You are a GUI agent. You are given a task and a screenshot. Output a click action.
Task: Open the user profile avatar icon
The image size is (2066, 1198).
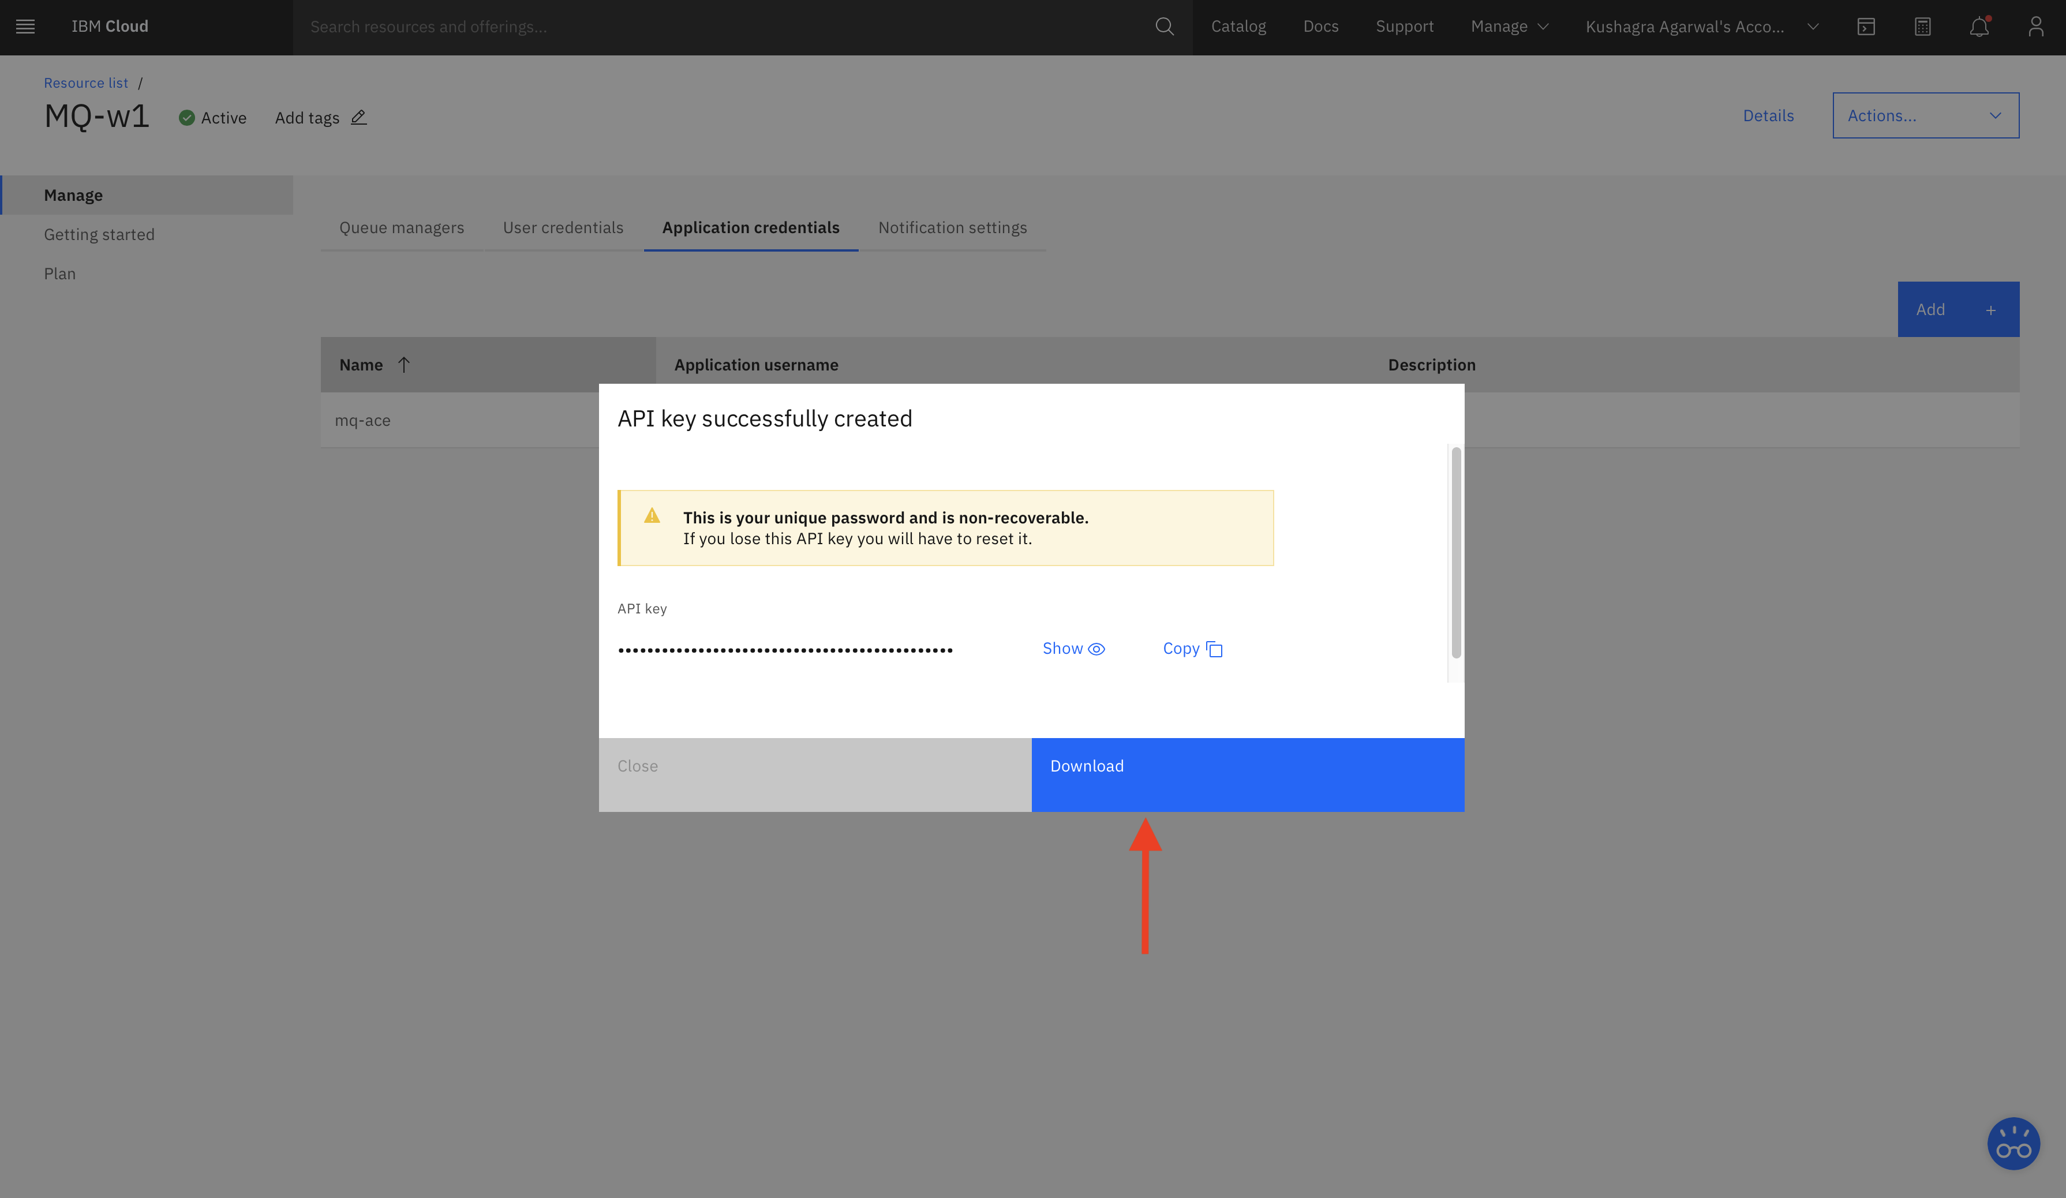click(x=2035, y=26)
